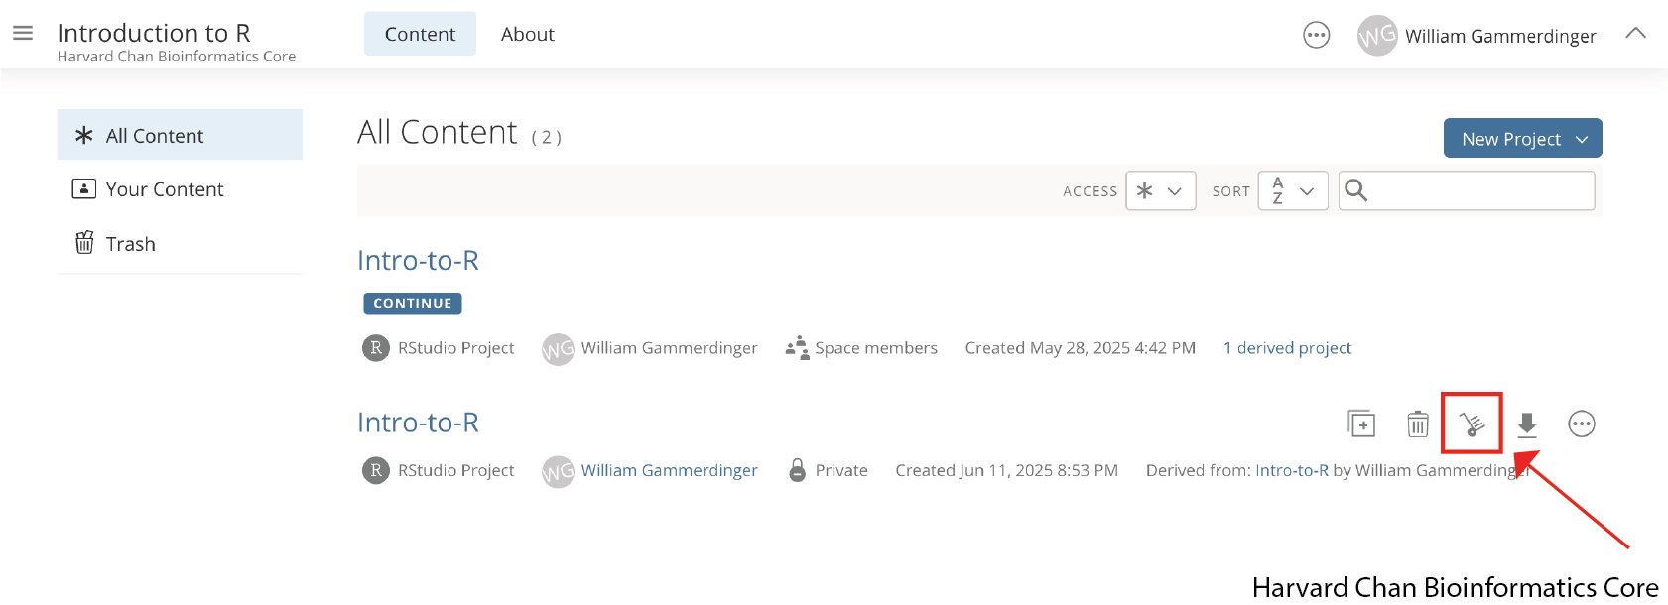Screen dimensions: 1668x605
Task: Click the move project icon in red box
Action: [1473, 424]
